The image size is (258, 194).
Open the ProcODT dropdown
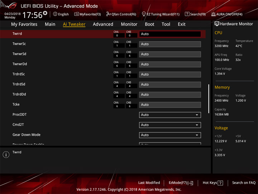pos(170,115)
